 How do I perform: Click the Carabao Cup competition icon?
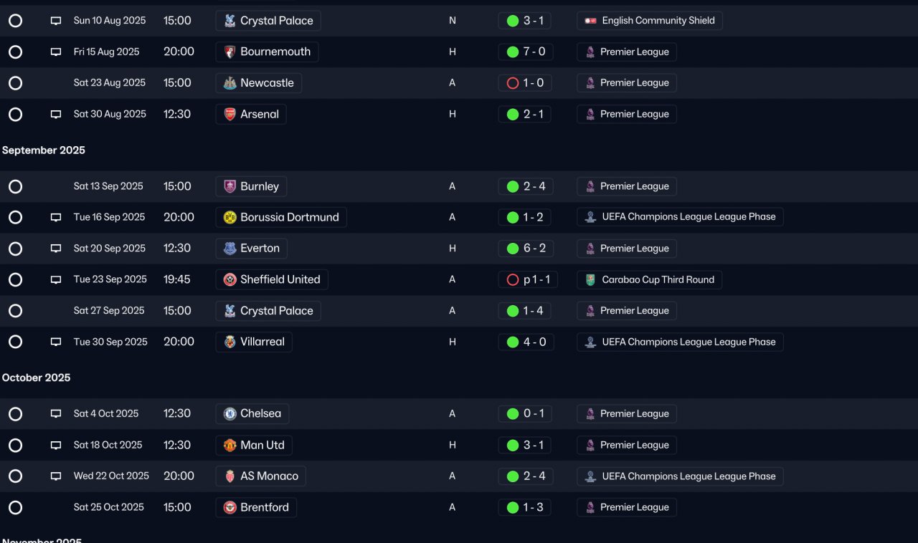[590, 280]
